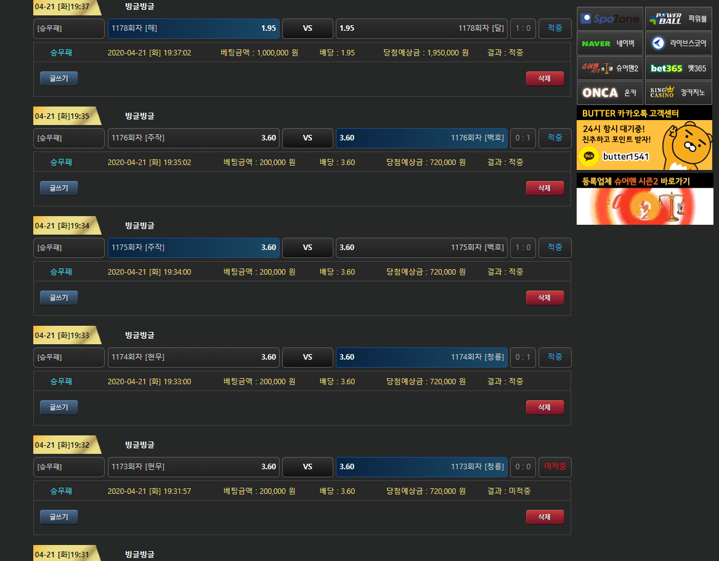Click 글쓰기 under the 1178회차 bet
Screen dimensions: 719x561
pos(59,78)
